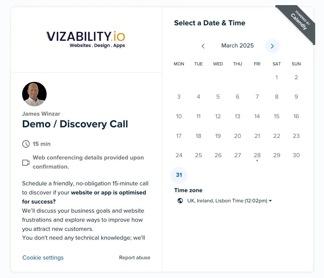This screenshot has width=324, height=278.
Task: Advance to next month with right chevron
Action: [x=272, y=46]
